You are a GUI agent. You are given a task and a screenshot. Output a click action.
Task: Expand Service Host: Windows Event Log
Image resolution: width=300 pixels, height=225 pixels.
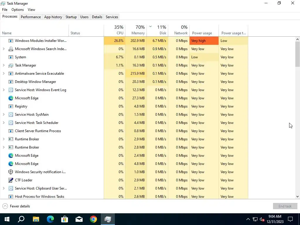[4, 90]
